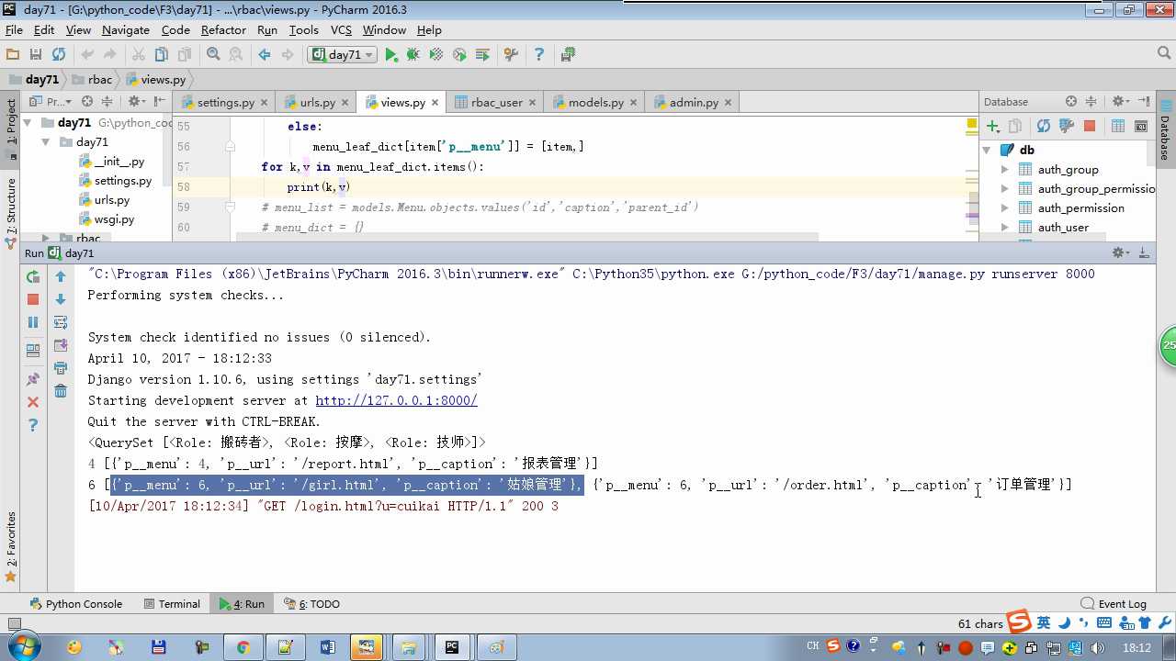
Task: Start debugging with the bug icon
Action: 413,55
